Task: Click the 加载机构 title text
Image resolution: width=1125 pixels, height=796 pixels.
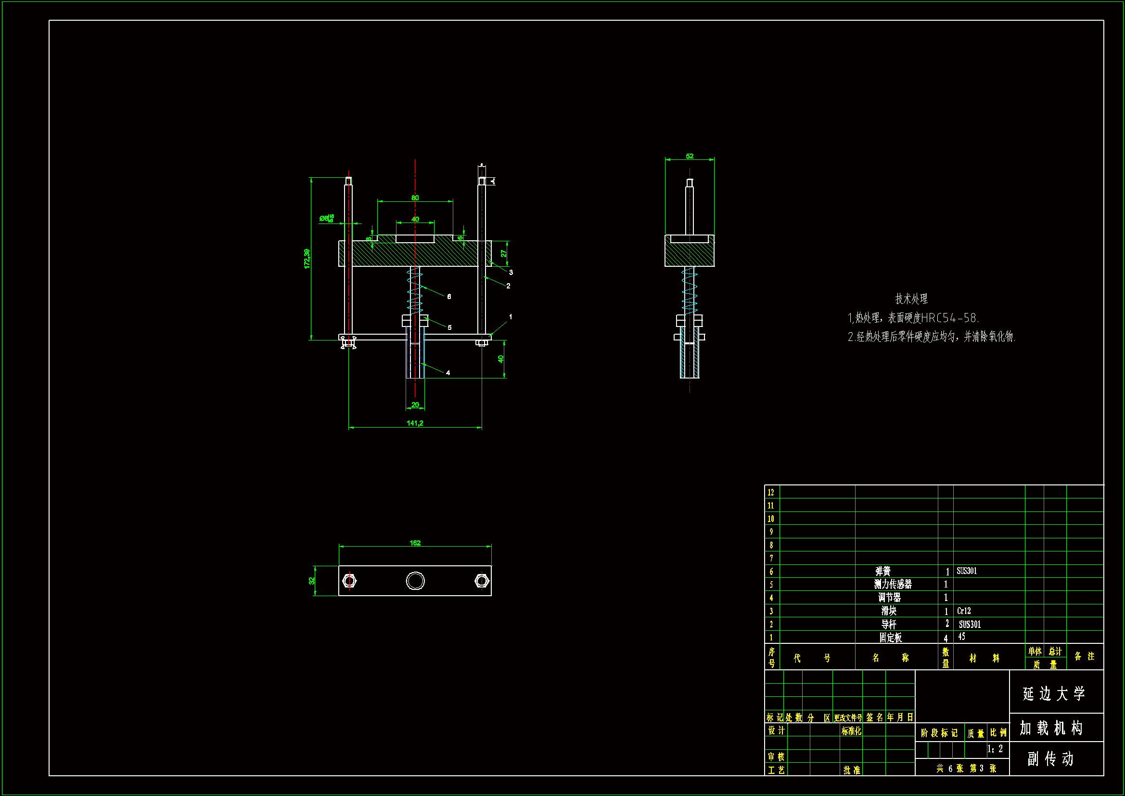Action: 1052,728
